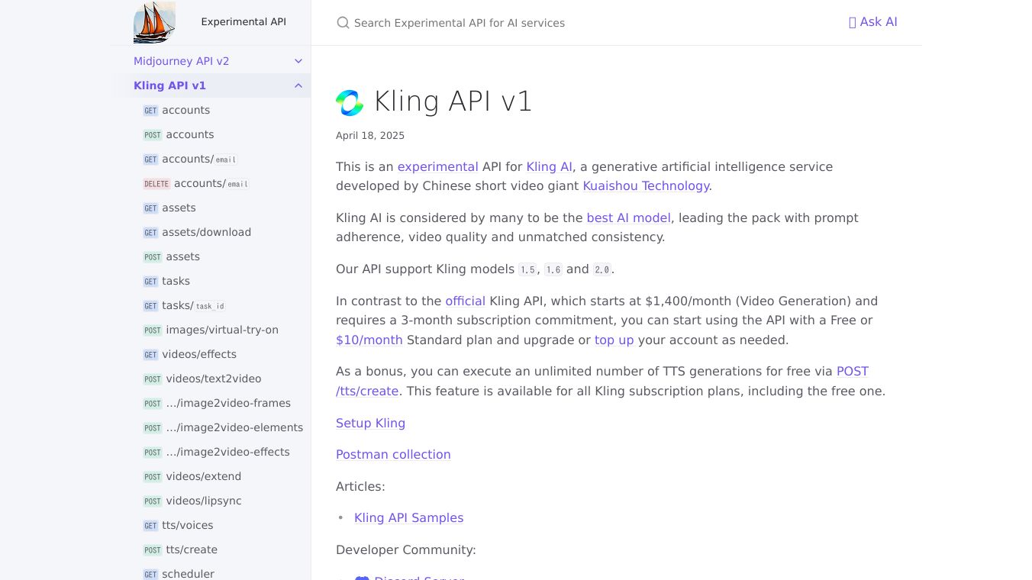Click the search magnifier icon
The height and width of the screenshot is (580, 1032).
(x=343, y=23)
